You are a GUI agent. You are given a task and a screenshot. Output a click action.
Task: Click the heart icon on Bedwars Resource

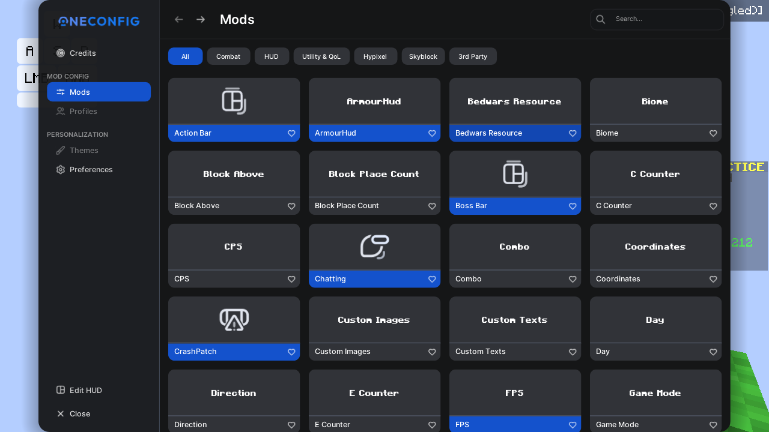coord(573,133)
